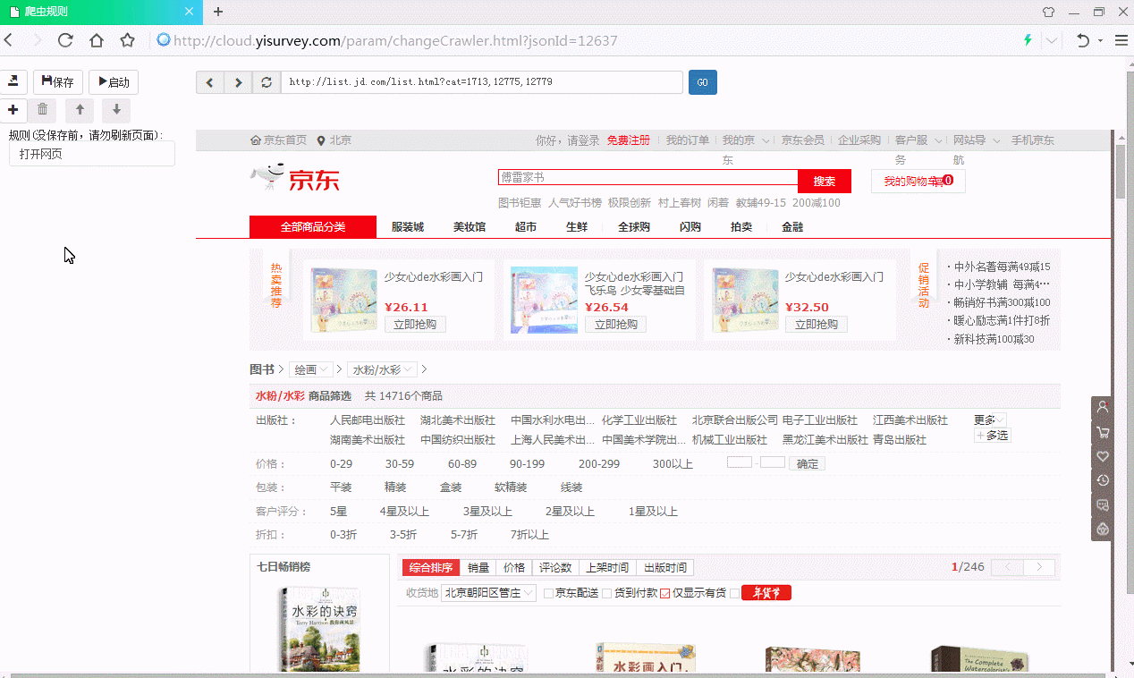Click the green lightning speed icon
Screen dimensions: 1134x678
(1028, 40)
